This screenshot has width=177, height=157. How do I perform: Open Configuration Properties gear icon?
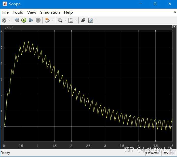(4, 20)
